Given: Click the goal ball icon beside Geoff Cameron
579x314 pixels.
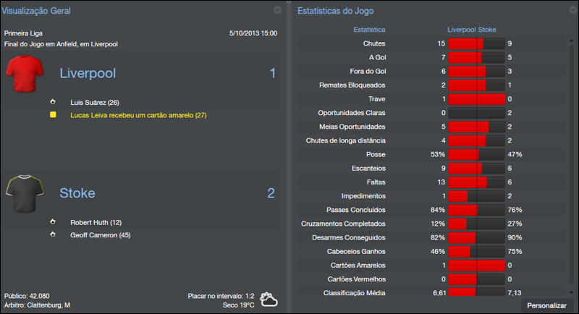Looking at the screenshot, I should (x=53, y=234).
